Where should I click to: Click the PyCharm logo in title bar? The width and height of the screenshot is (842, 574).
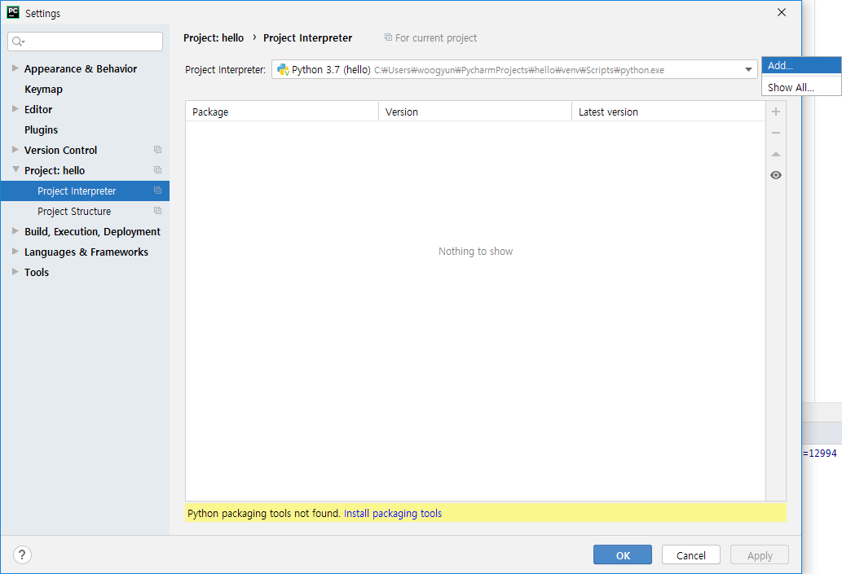click(x=13, y=12)
